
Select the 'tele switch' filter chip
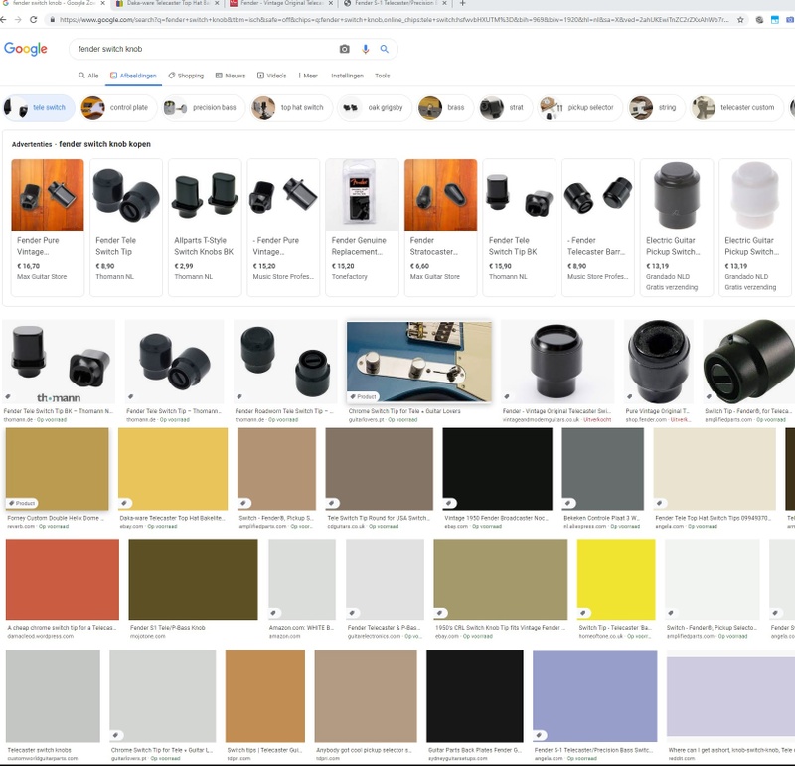[x=39, y=107]
